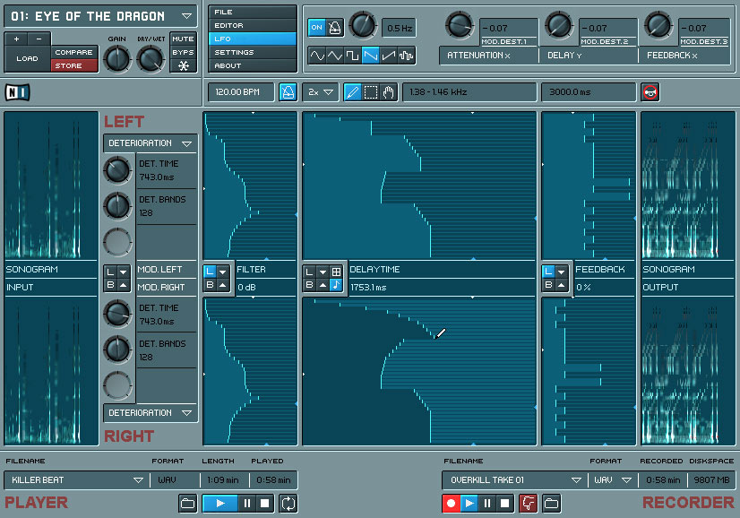
Task: Pause the Player
Action: [x=247, y=504]
